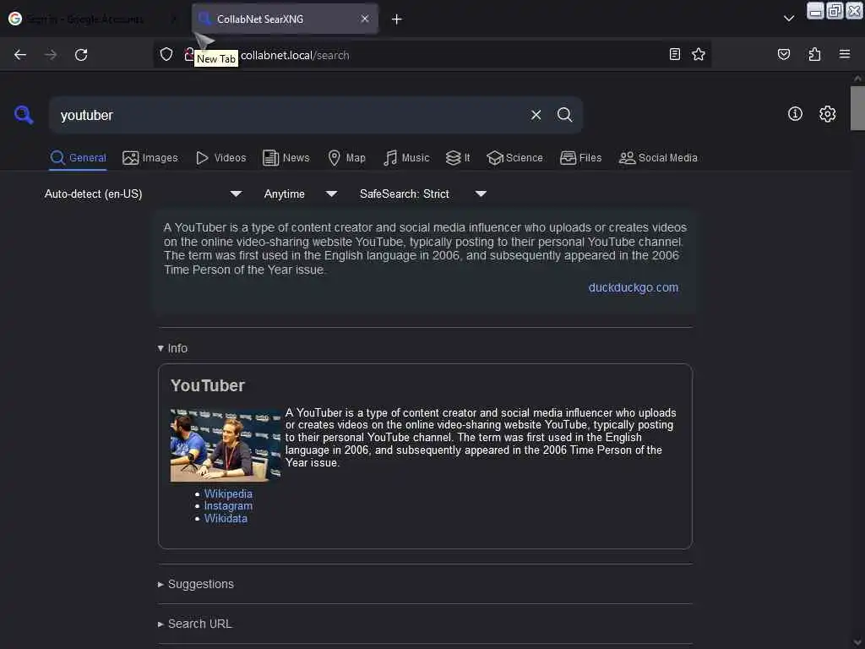
Task: Save page to Pocket icon
Action: point(784,54)
